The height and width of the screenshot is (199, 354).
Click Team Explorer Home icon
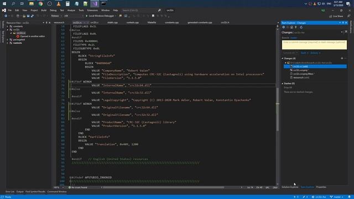point(291,27)
